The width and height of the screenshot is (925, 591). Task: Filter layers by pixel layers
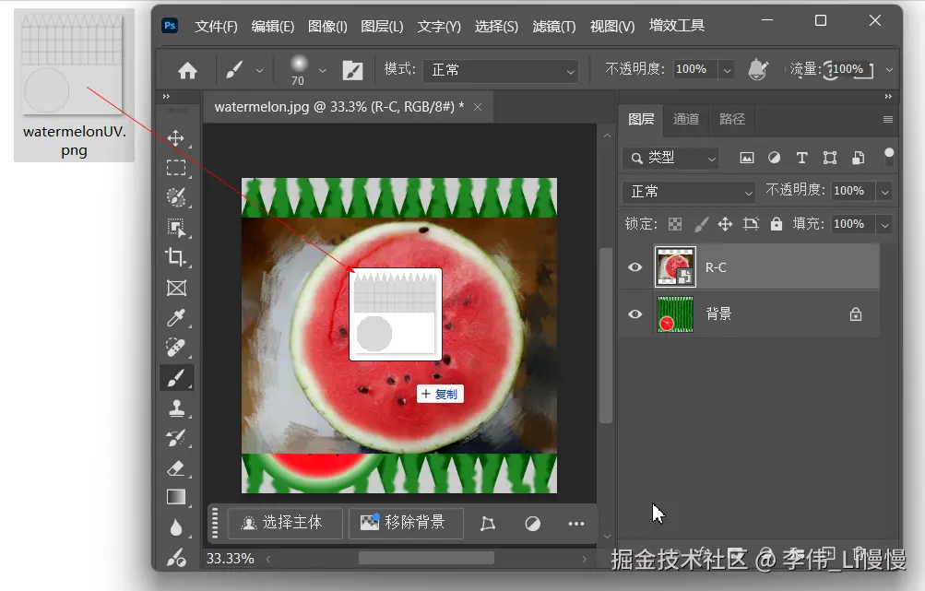(x=747, y=158)
